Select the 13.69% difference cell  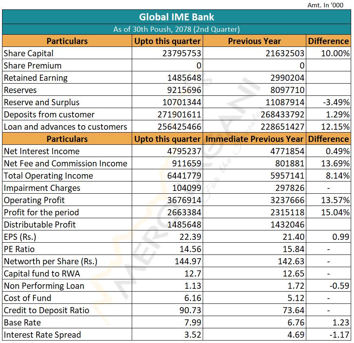point(335,164)
